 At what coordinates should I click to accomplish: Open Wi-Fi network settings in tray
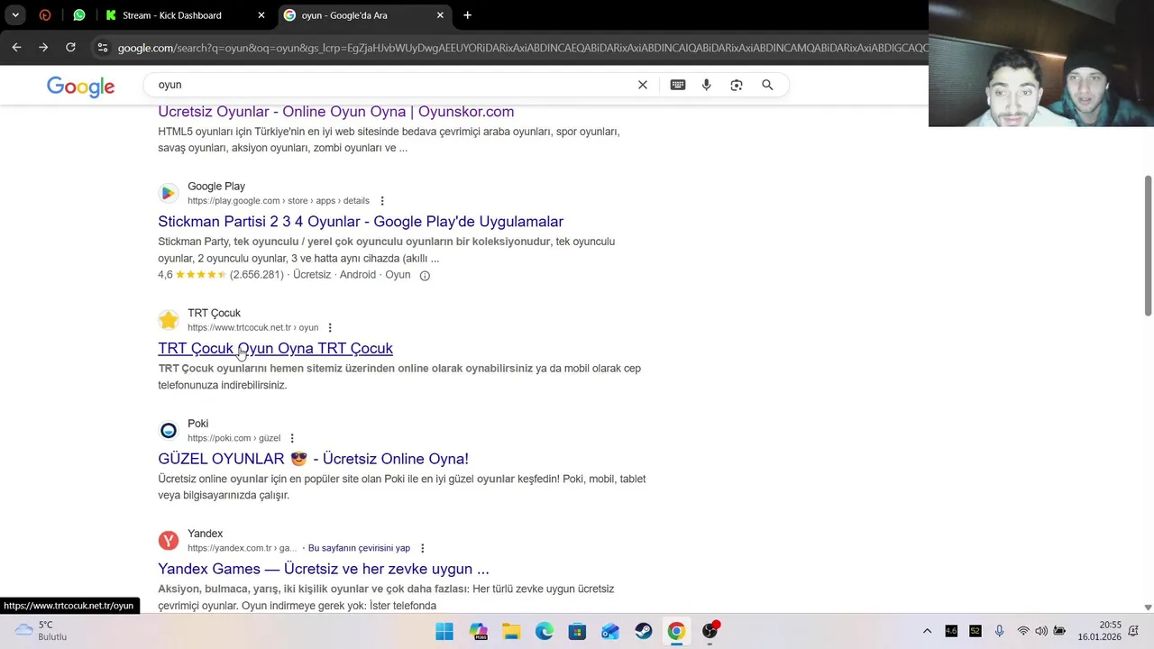coord(1023,632)
